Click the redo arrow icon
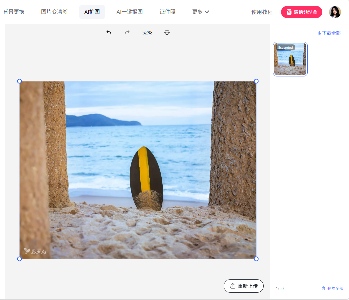 (x=127, y=32)
